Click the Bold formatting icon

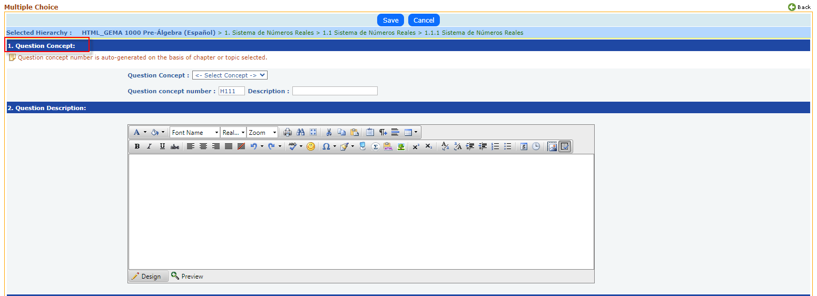(x=137, y=146)
